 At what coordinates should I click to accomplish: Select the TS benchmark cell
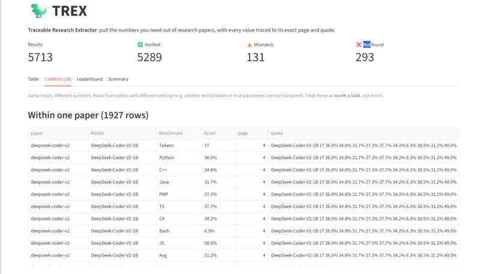coord(179,206)
